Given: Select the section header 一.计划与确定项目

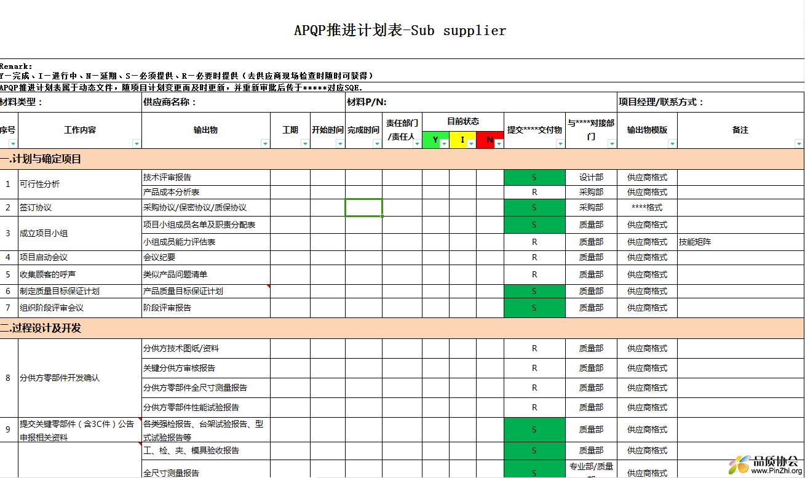Looking at the screenshot, I should (x=402, y=159).
